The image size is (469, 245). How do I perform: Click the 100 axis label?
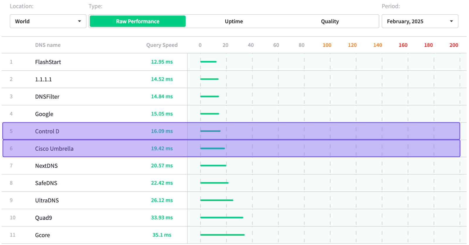327,45
